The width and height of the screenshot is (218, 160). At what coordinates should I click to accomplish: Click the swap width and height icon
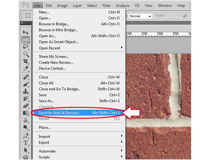185,16
